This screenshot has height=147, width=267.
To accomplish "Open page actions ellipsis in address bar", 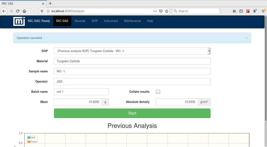I will tap(155, 11).
